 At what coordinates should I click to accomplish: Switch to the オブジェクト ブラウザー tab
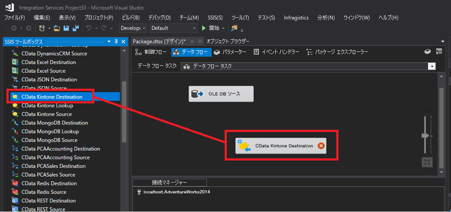[x=228, y=42]
